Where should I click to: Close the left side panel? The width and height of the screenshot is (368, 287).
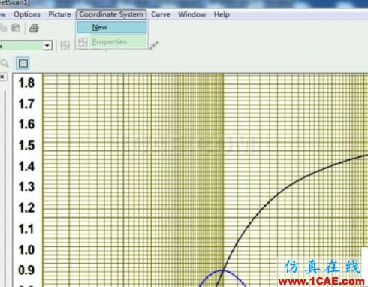pyautogui.click(x=2, y=77)
